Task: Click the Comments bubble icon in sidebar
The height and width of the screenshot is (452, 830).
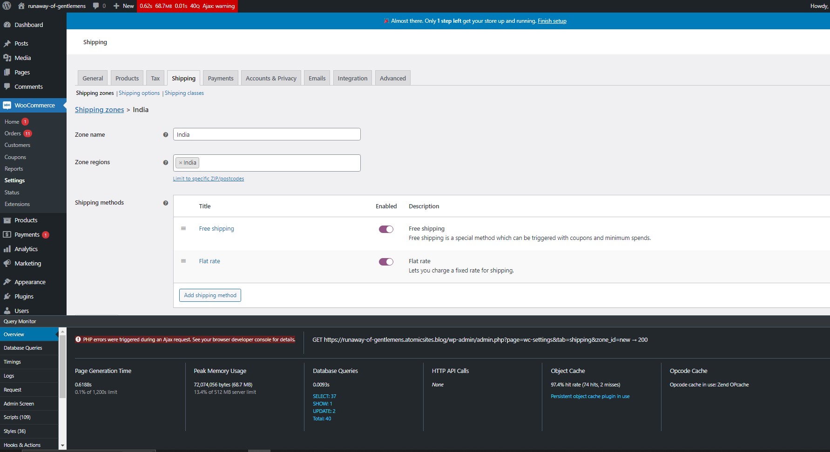Action: (7, 86)
